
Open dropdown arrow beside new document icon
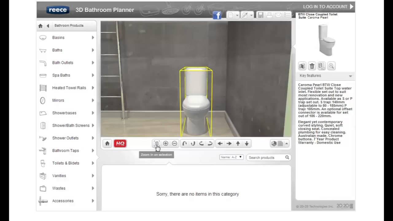237,15
